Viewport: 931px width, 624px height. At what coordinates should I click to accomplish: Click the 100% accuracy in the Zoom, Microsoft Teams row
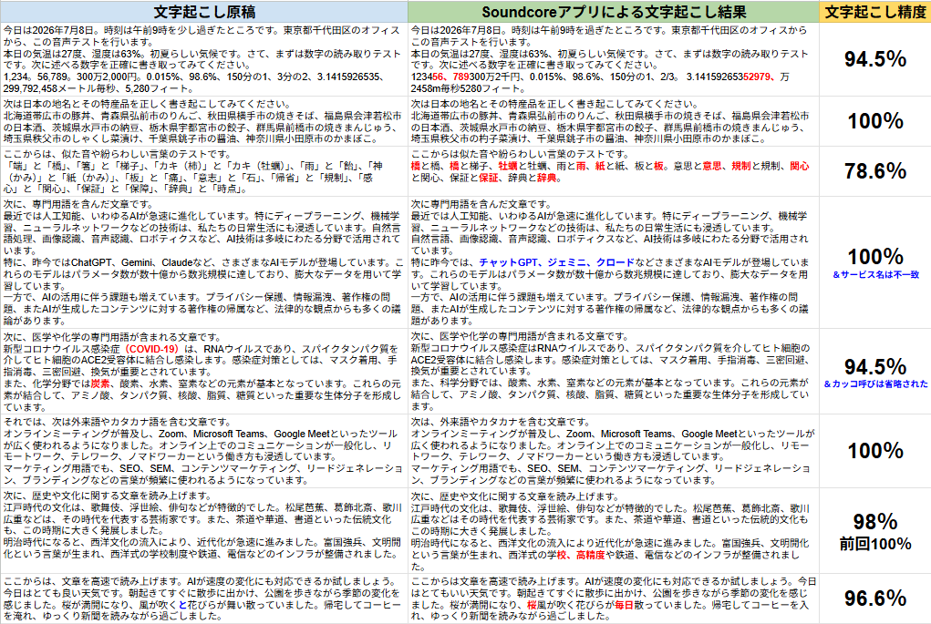[875, 451]
